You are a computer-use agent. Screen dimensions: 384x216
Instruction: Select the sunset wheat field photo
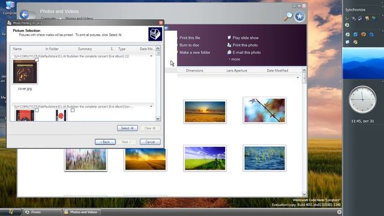tap(205, 112)
